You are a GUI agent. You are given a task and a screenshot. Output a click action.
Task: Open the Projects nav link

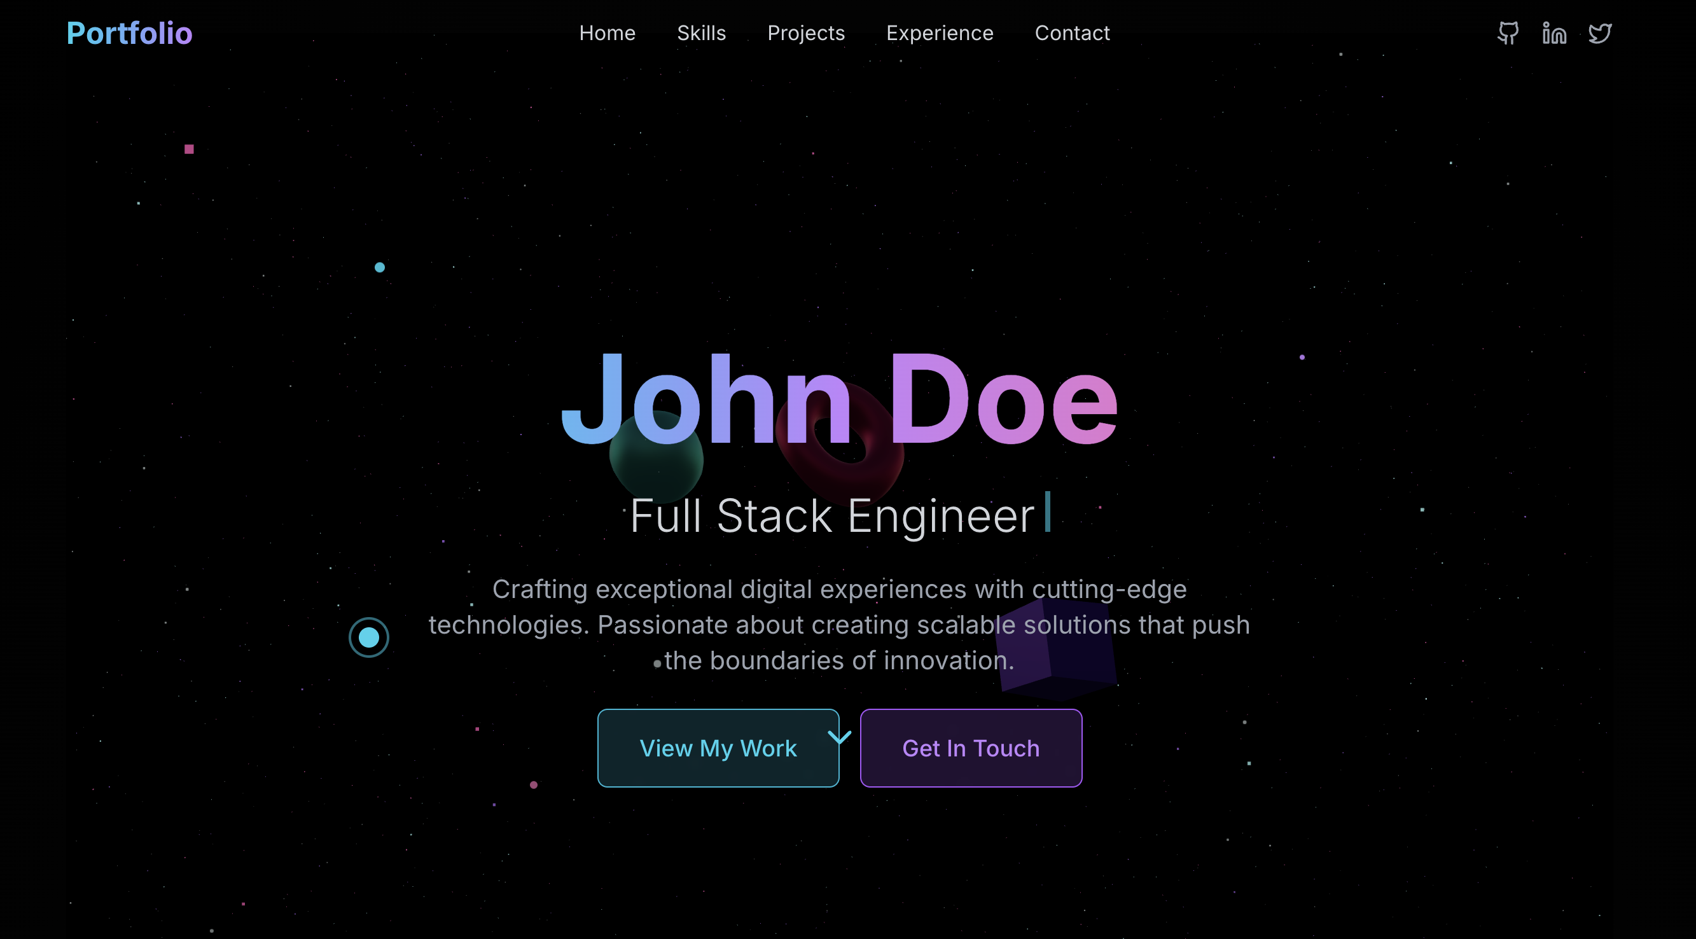pos(806,33)
